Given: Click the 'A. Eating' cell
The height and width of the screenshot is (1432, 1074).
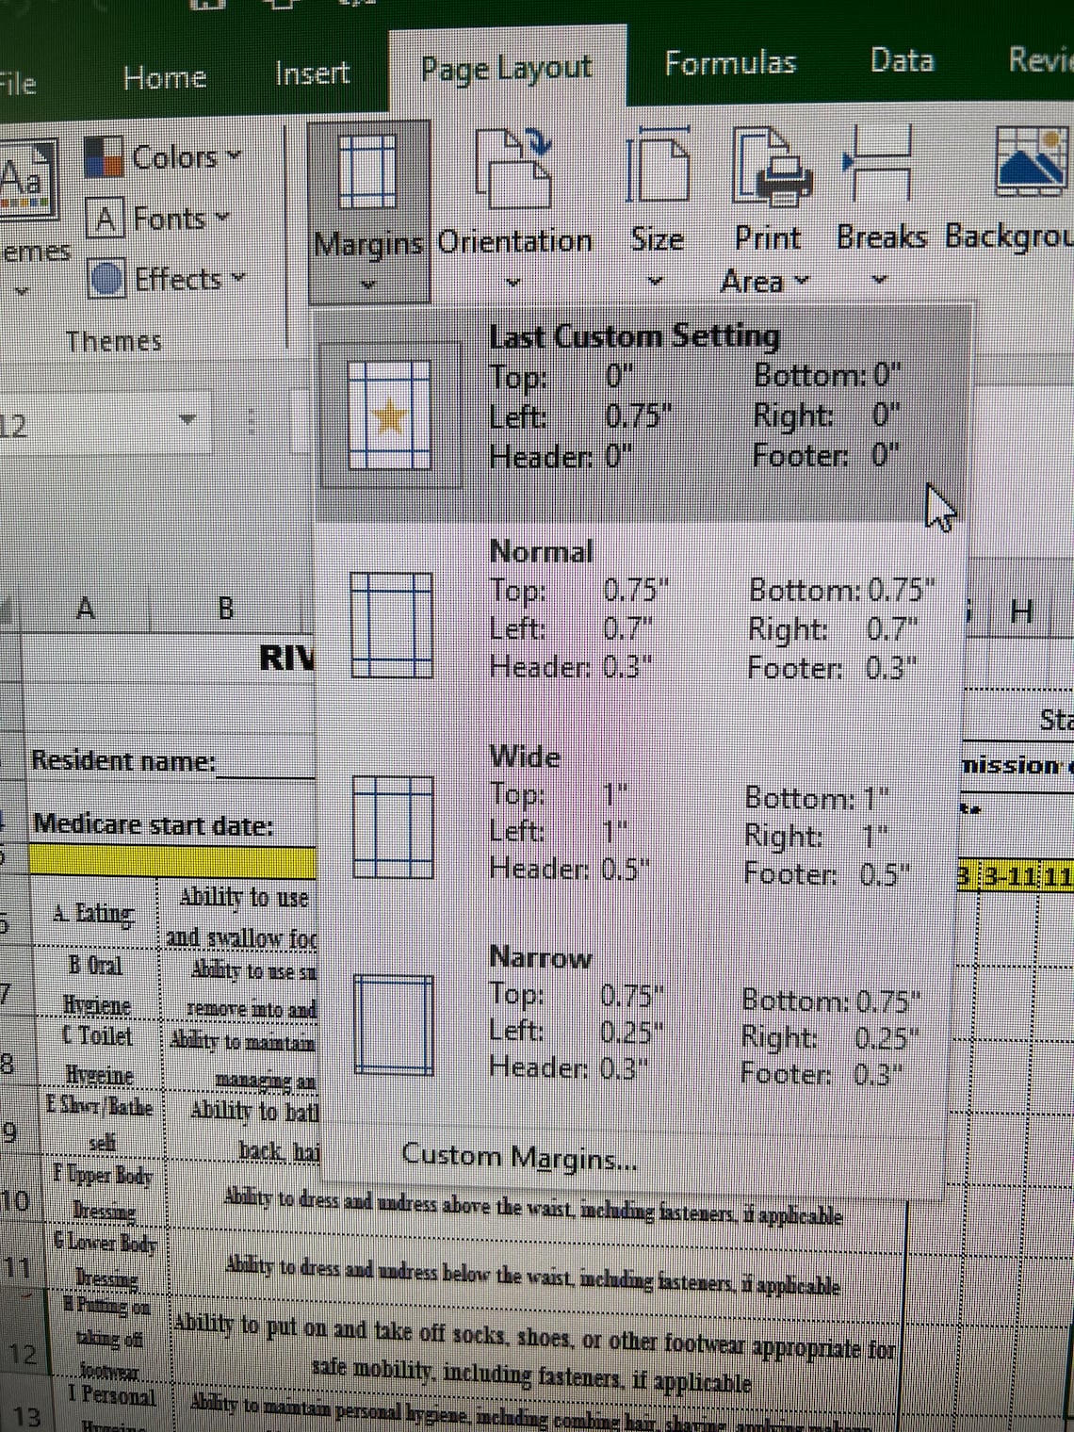Looking at the screenshot, I should 93,913.
